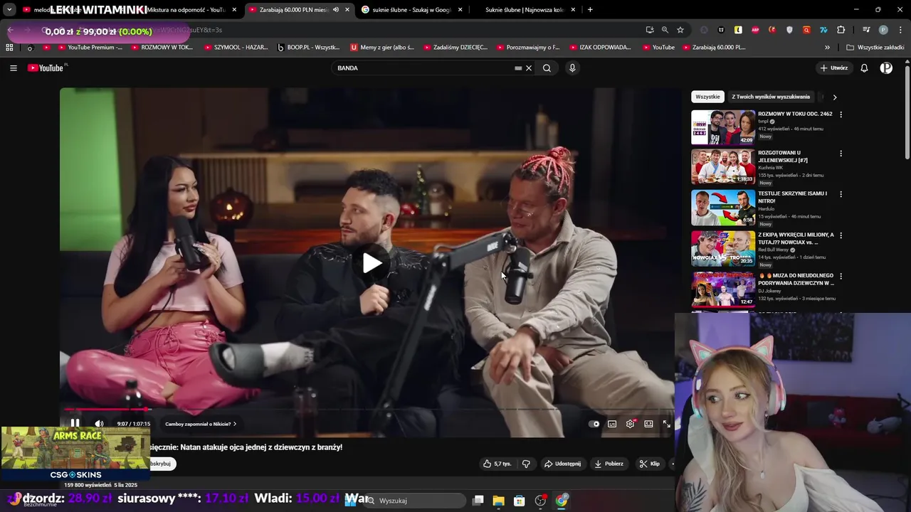The image size is (911, 512).
Task: Dislike the video with thumbs-down
Action: pos(526,464)
